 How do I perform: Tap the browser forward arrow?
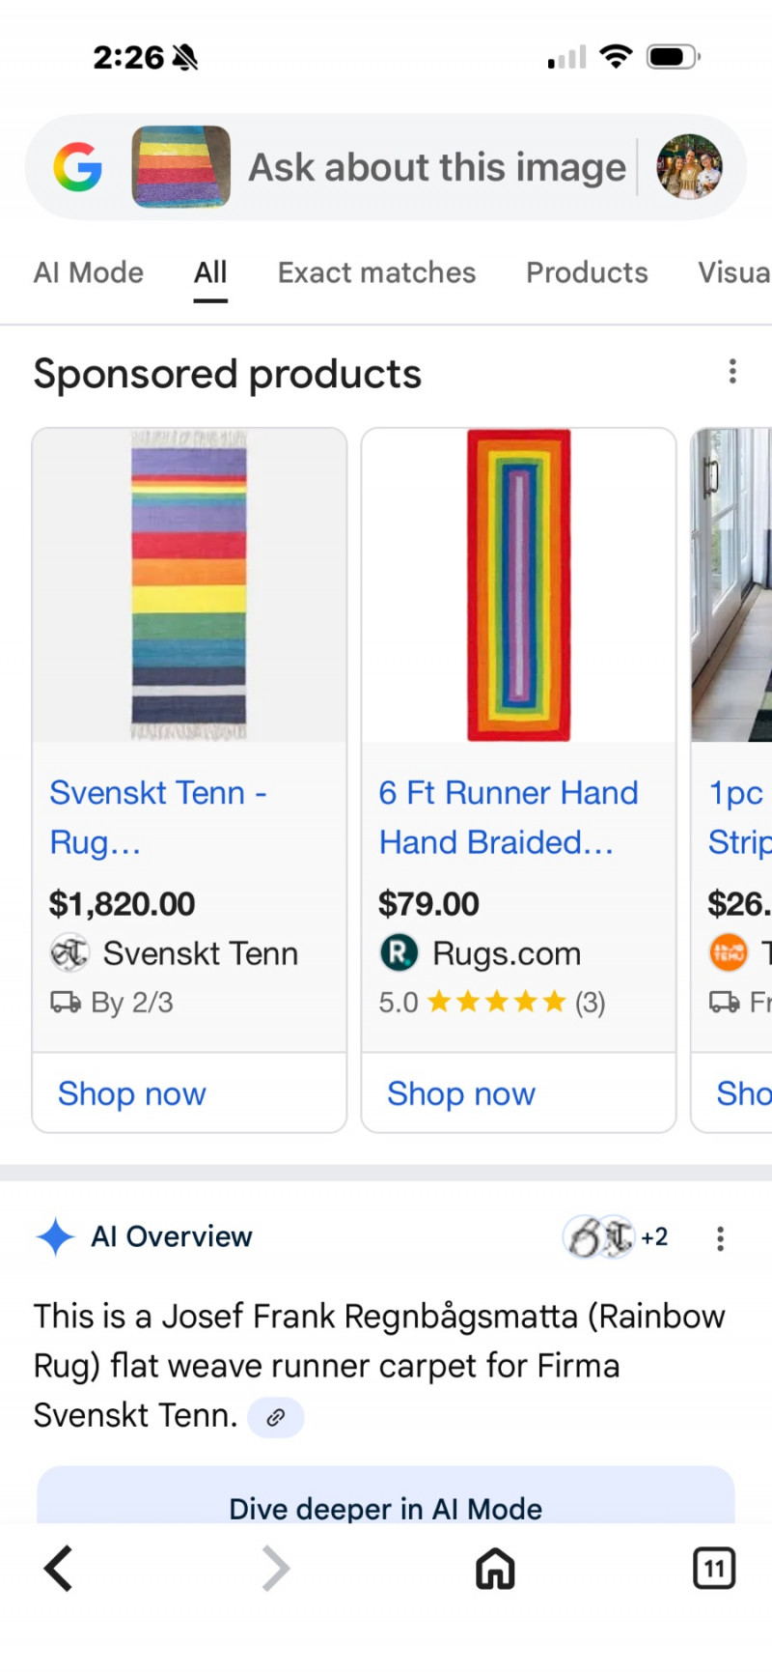[x=276, y=1568]
